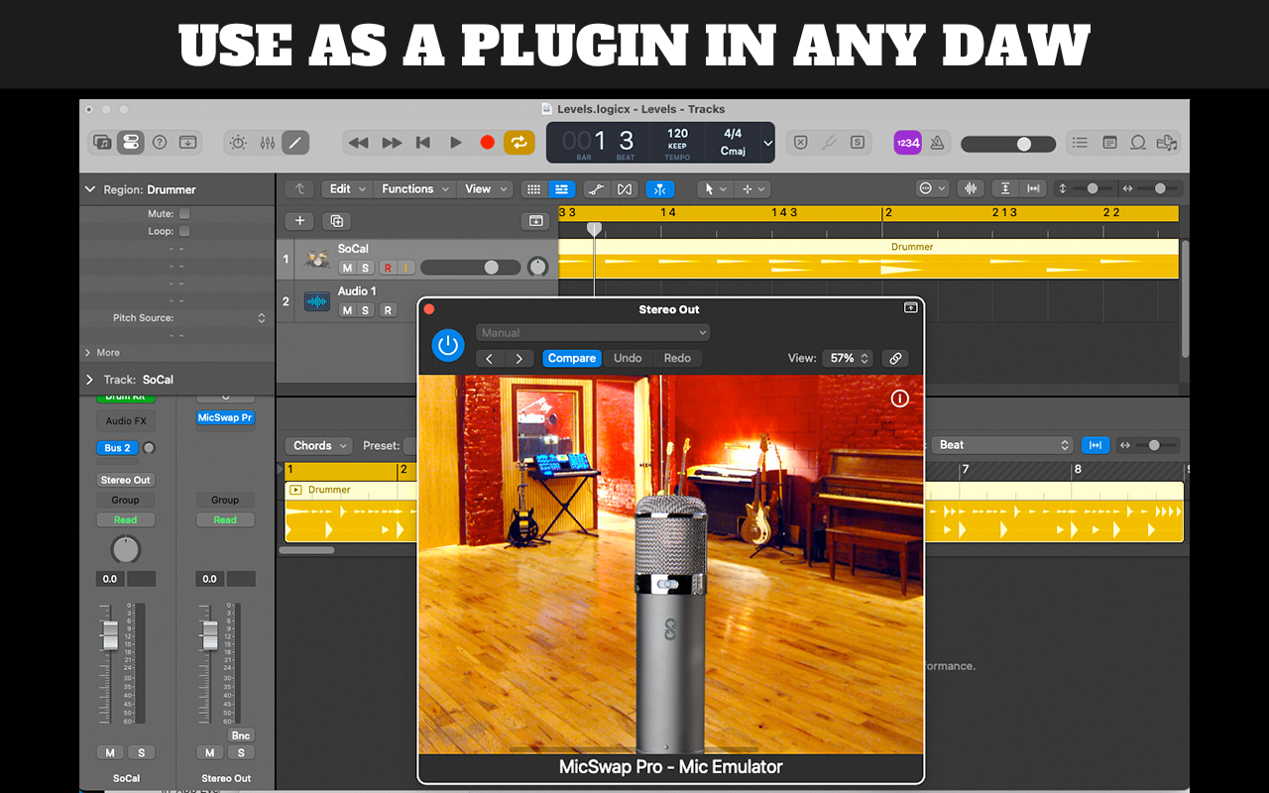Mute the SoCal track
Screen dimensions: 1269x793
pos(347,269)
